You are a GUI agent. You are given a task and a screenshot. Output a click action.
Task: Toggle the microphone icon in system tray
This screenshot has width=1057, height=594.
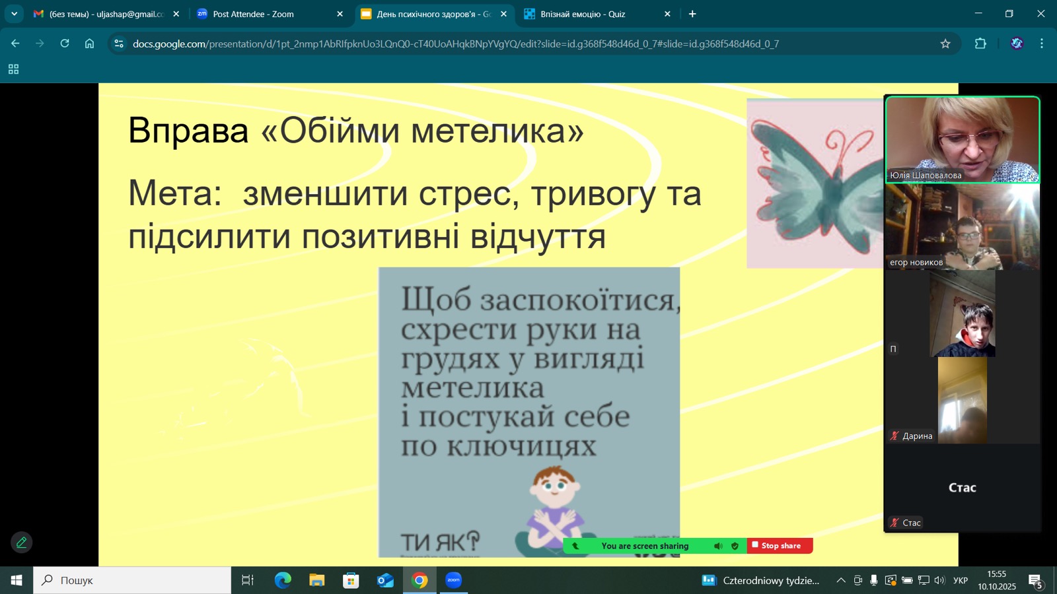coord(873,580)
